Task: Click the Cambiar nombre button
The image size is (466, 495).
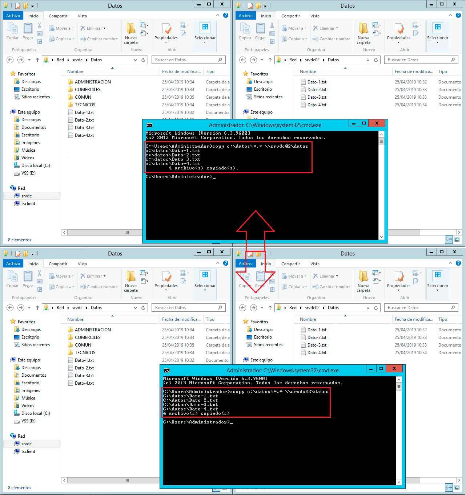Action: tap(99, 39)
